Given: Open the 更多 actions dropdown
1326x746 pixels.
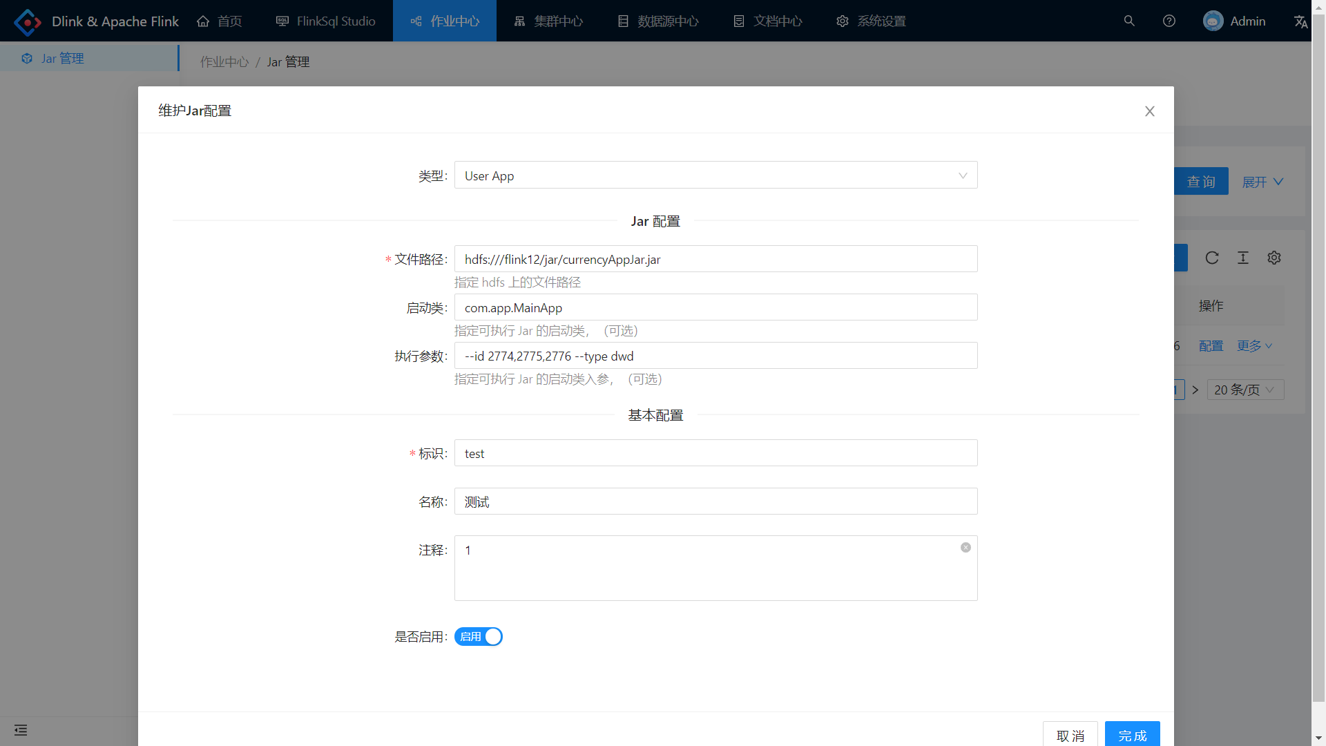Looking at the screenshot, I should tap(1254, 346).
